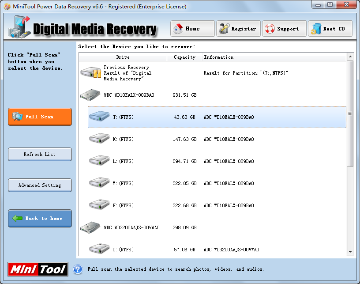Click the MiniTool app icon in title bar
The height and width of the screenshot is (284, 360).
[x=7, y=7]
